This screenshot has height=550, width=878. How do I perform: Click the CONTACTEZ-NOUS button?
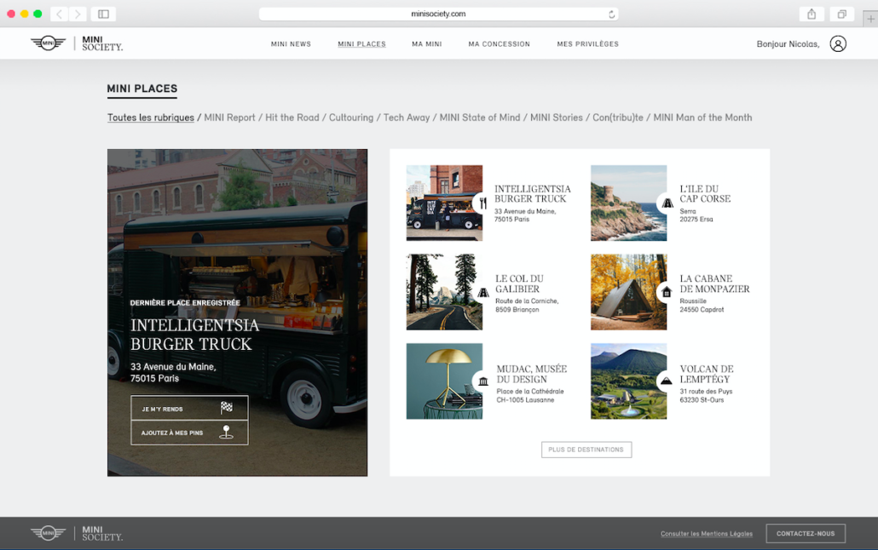[806, 533]
